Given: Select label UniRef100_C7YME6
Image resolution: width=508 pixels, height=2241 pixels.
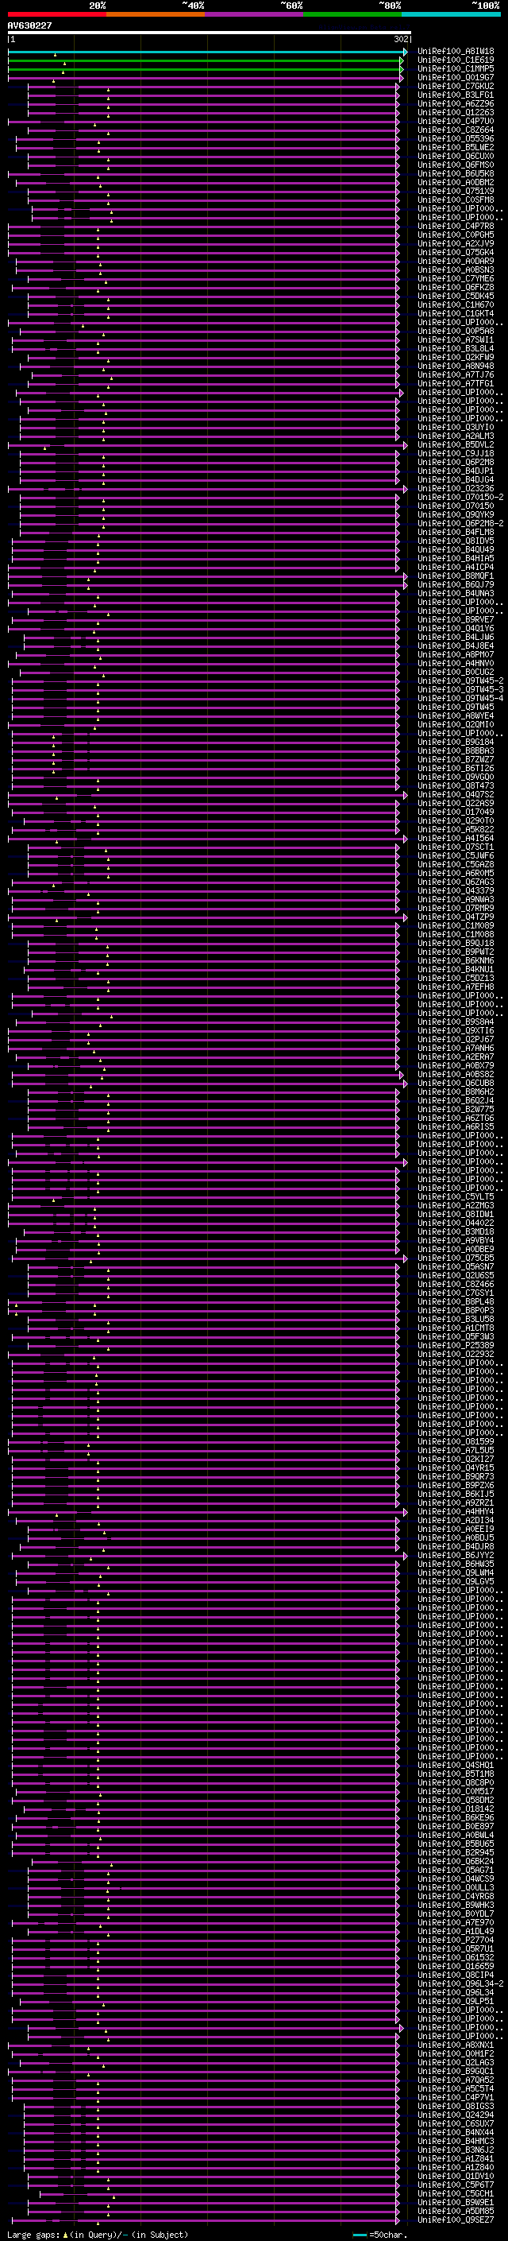Looking at the screenshot, I should 456,278.
